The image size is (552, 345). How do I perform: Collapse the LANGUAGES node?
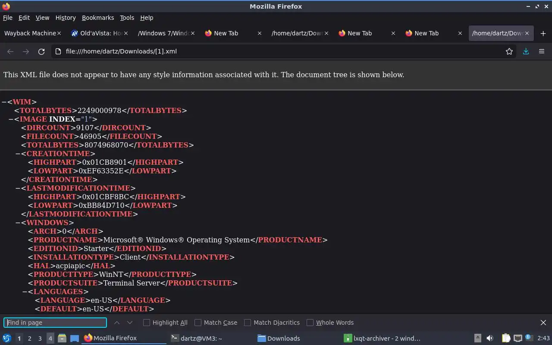click(25, 292)
